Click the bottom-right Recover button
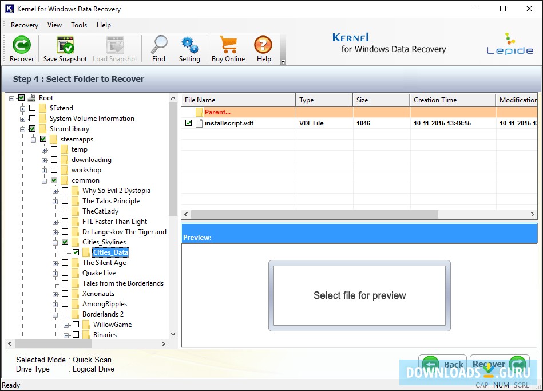 point(500,364)
